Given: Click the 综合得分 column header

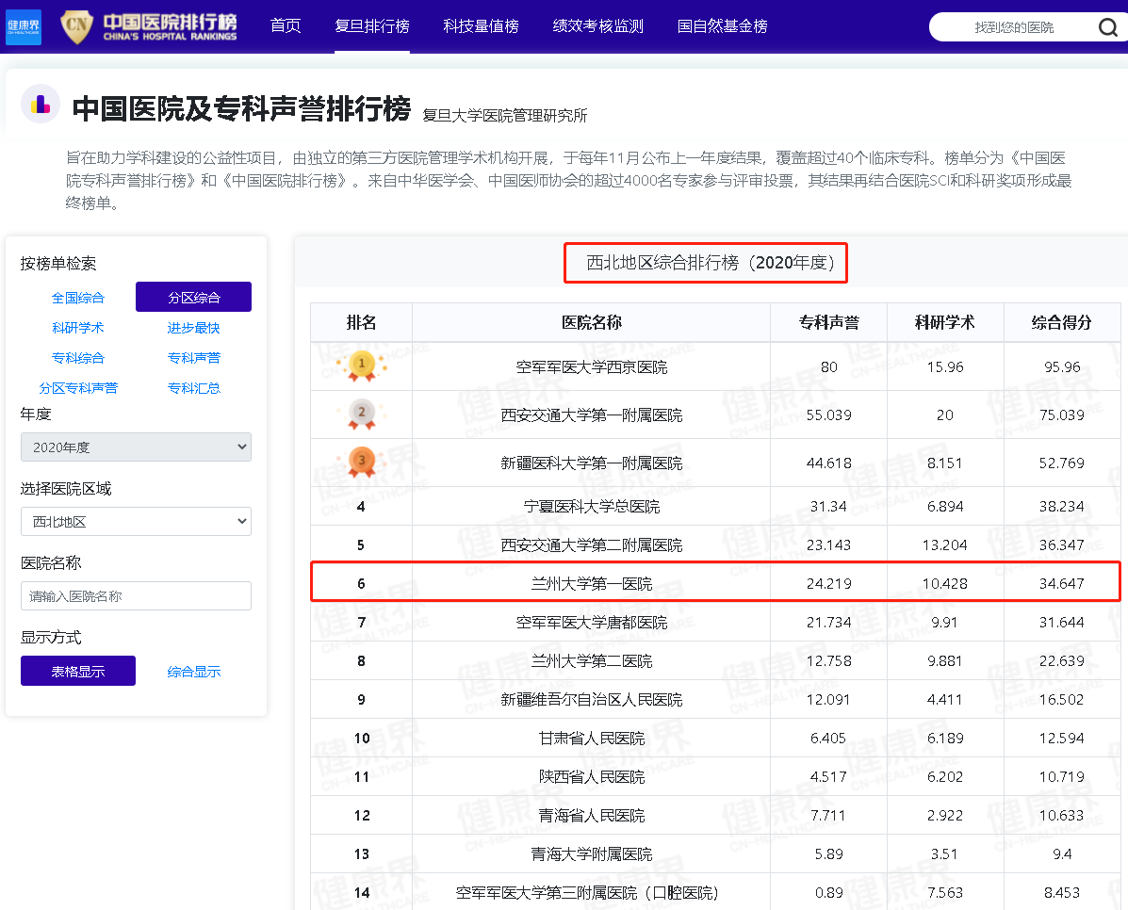Looking at the screenshot, I should [1062, 322].
